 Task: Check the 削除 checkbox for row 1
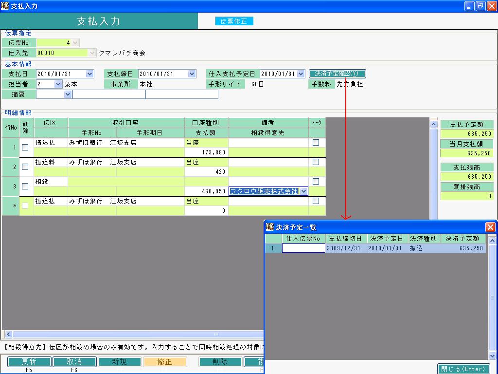point(25,147)
